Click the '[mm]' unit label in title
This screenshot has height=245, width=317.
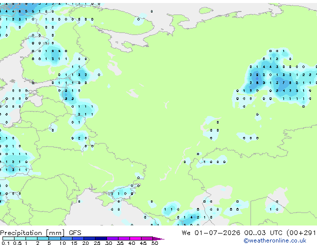(55, 233)
